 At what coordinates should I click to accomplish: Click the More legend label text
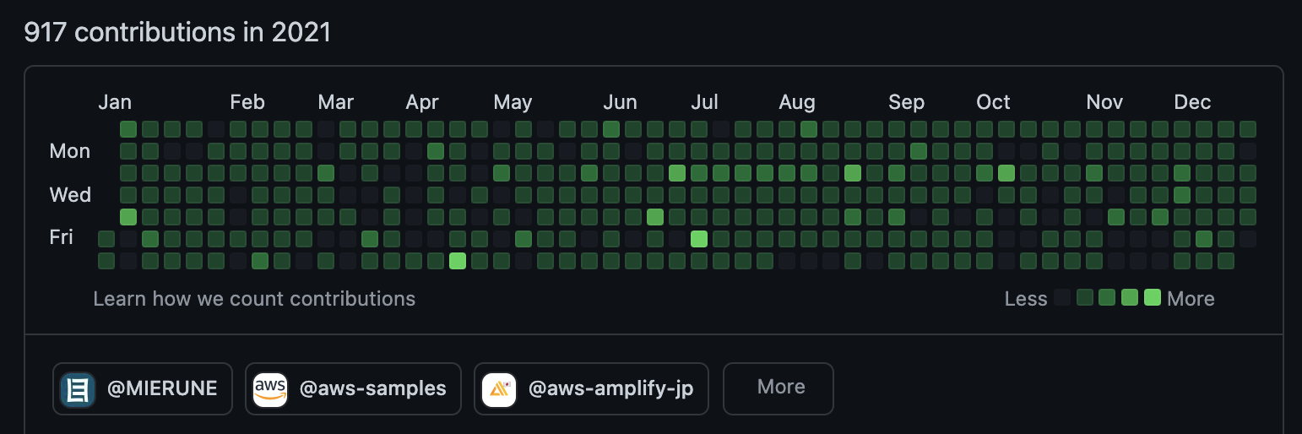pyautogui.click(x=1191, y=299)
